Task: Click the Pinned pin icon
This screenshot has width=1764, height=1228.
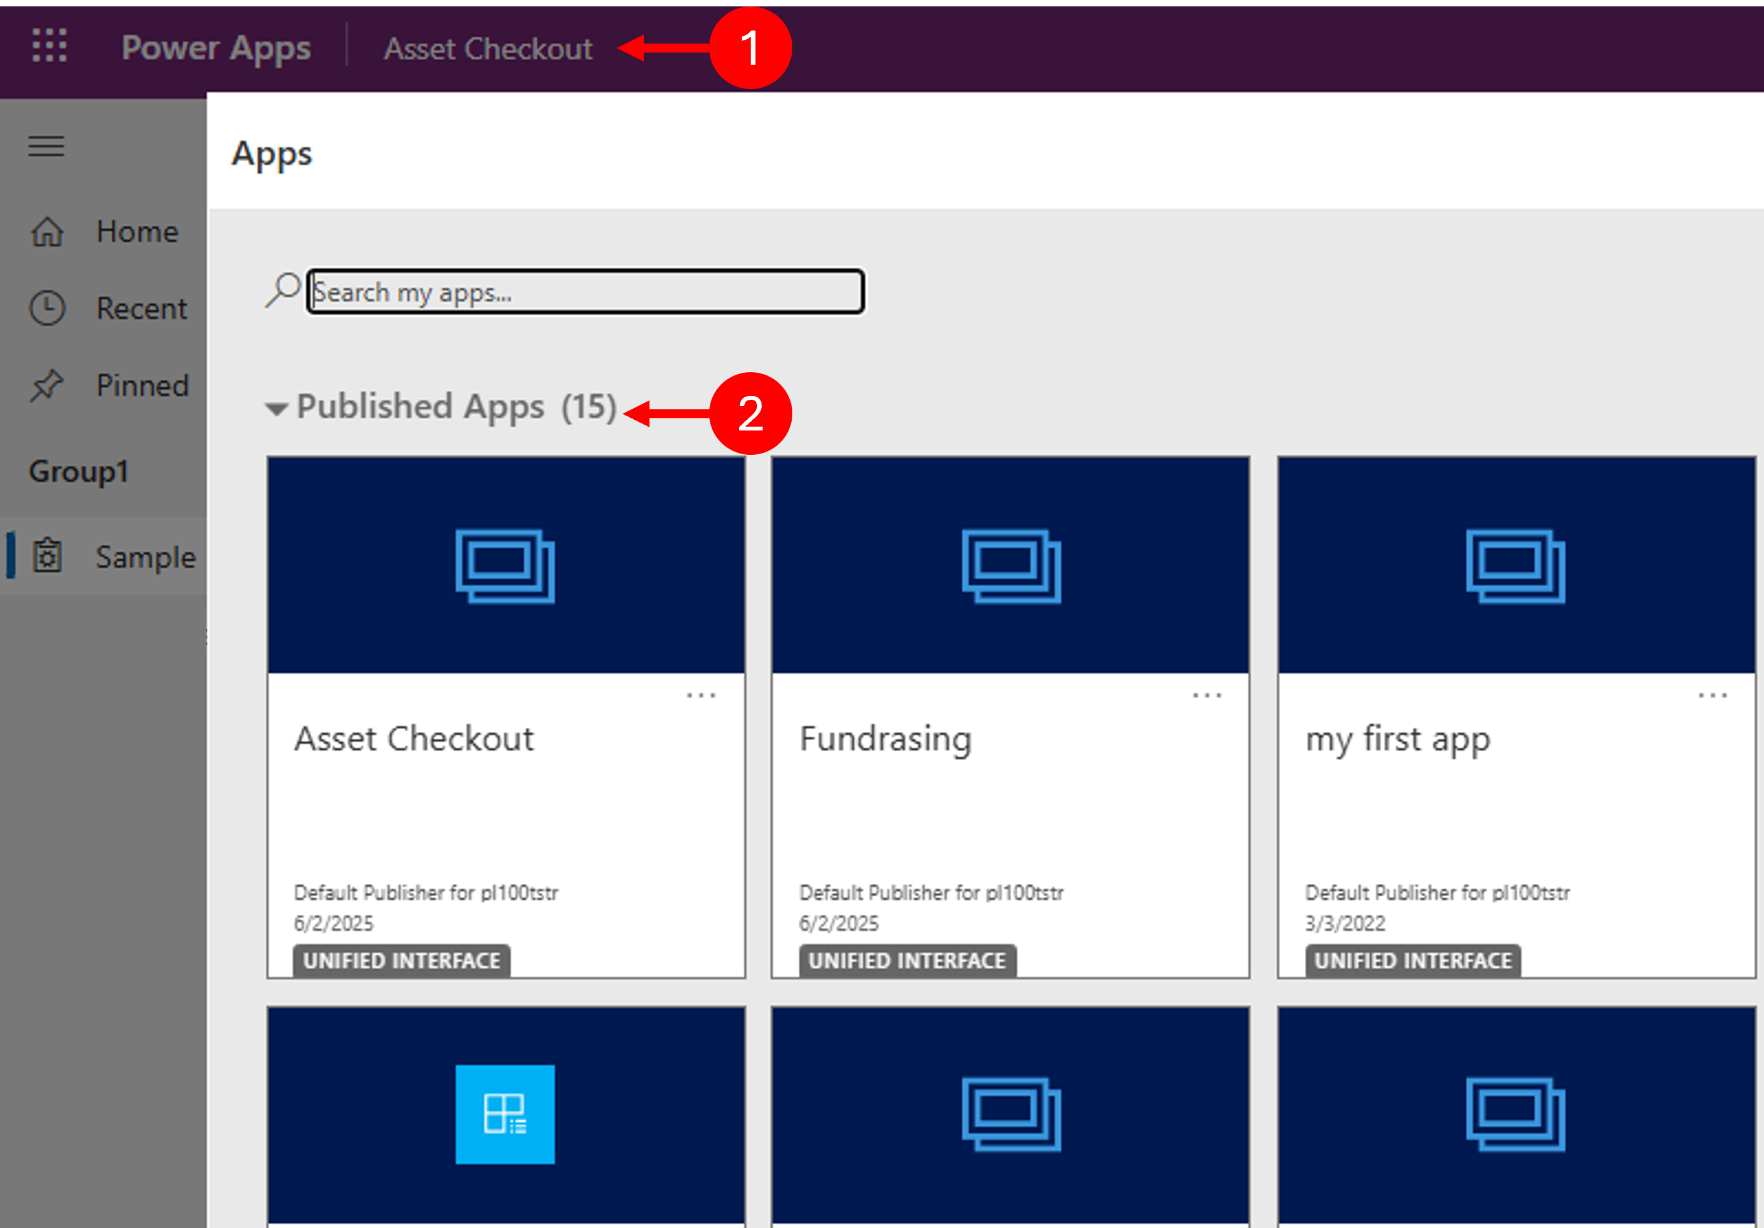Action: click(47, 386)
